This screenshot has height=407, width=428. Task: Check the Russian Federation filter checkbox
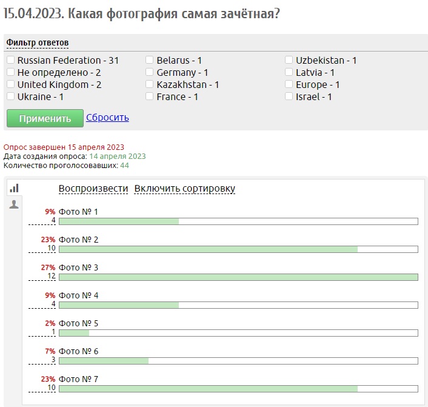pyautogui.click(x=11, y=60)
